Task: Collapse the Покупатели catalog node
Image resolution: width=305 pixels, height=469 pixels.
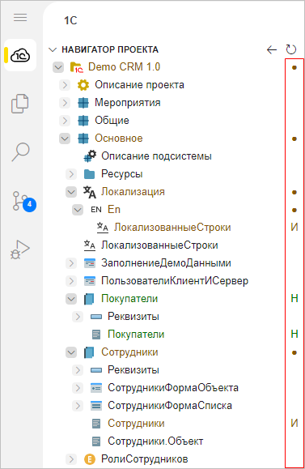Action: coord(71,299)
